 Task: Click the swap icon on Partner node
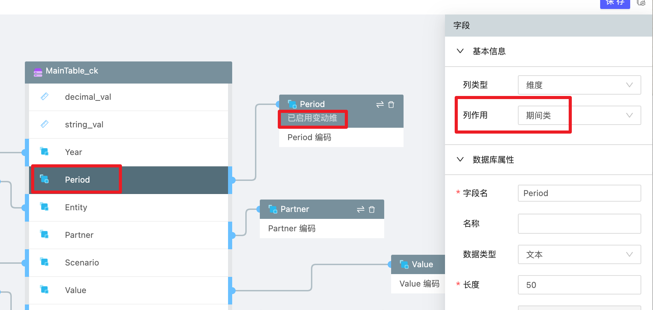360,210
